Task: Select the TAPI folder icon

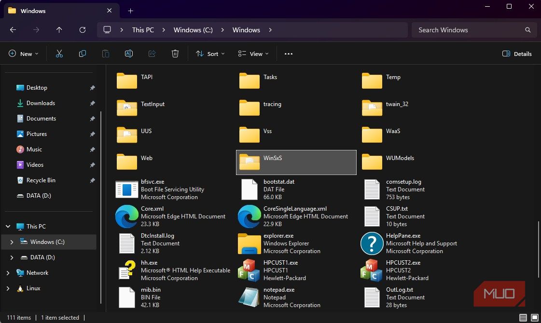Action: point(126,81)
